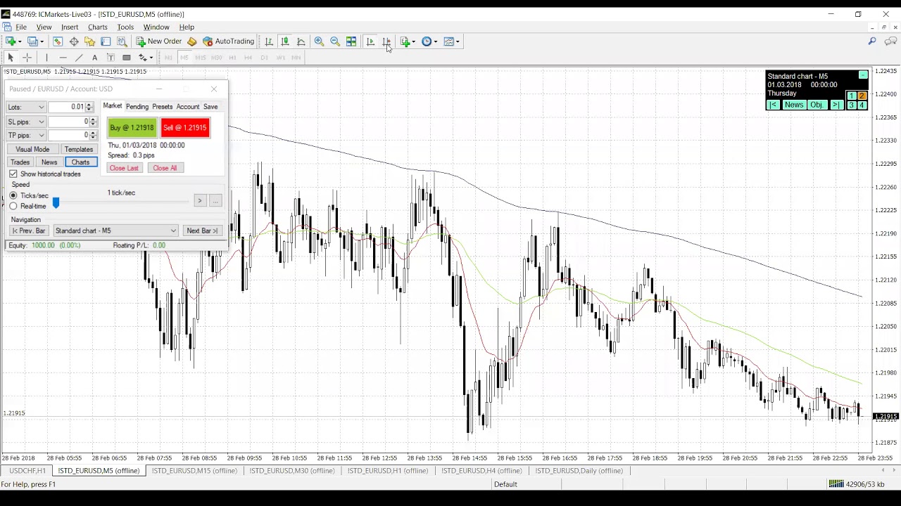Click the Visual Mode button

pos(32,150)
